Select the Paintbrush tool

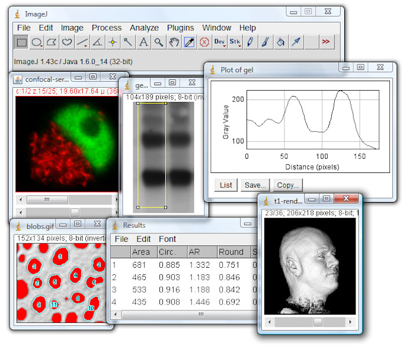pyautogui.click(x=266, y=42)
